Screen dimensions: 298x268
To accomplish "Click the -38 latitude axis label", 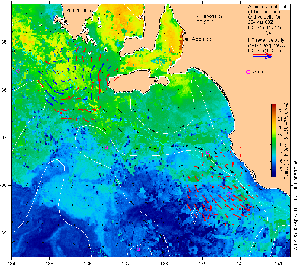I will point(4,185).
